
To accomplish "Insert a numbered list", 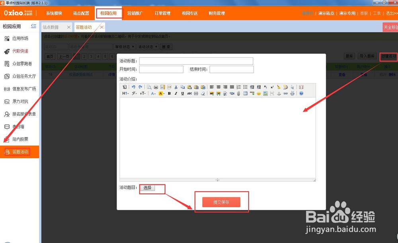I will [x=238, y=87].
